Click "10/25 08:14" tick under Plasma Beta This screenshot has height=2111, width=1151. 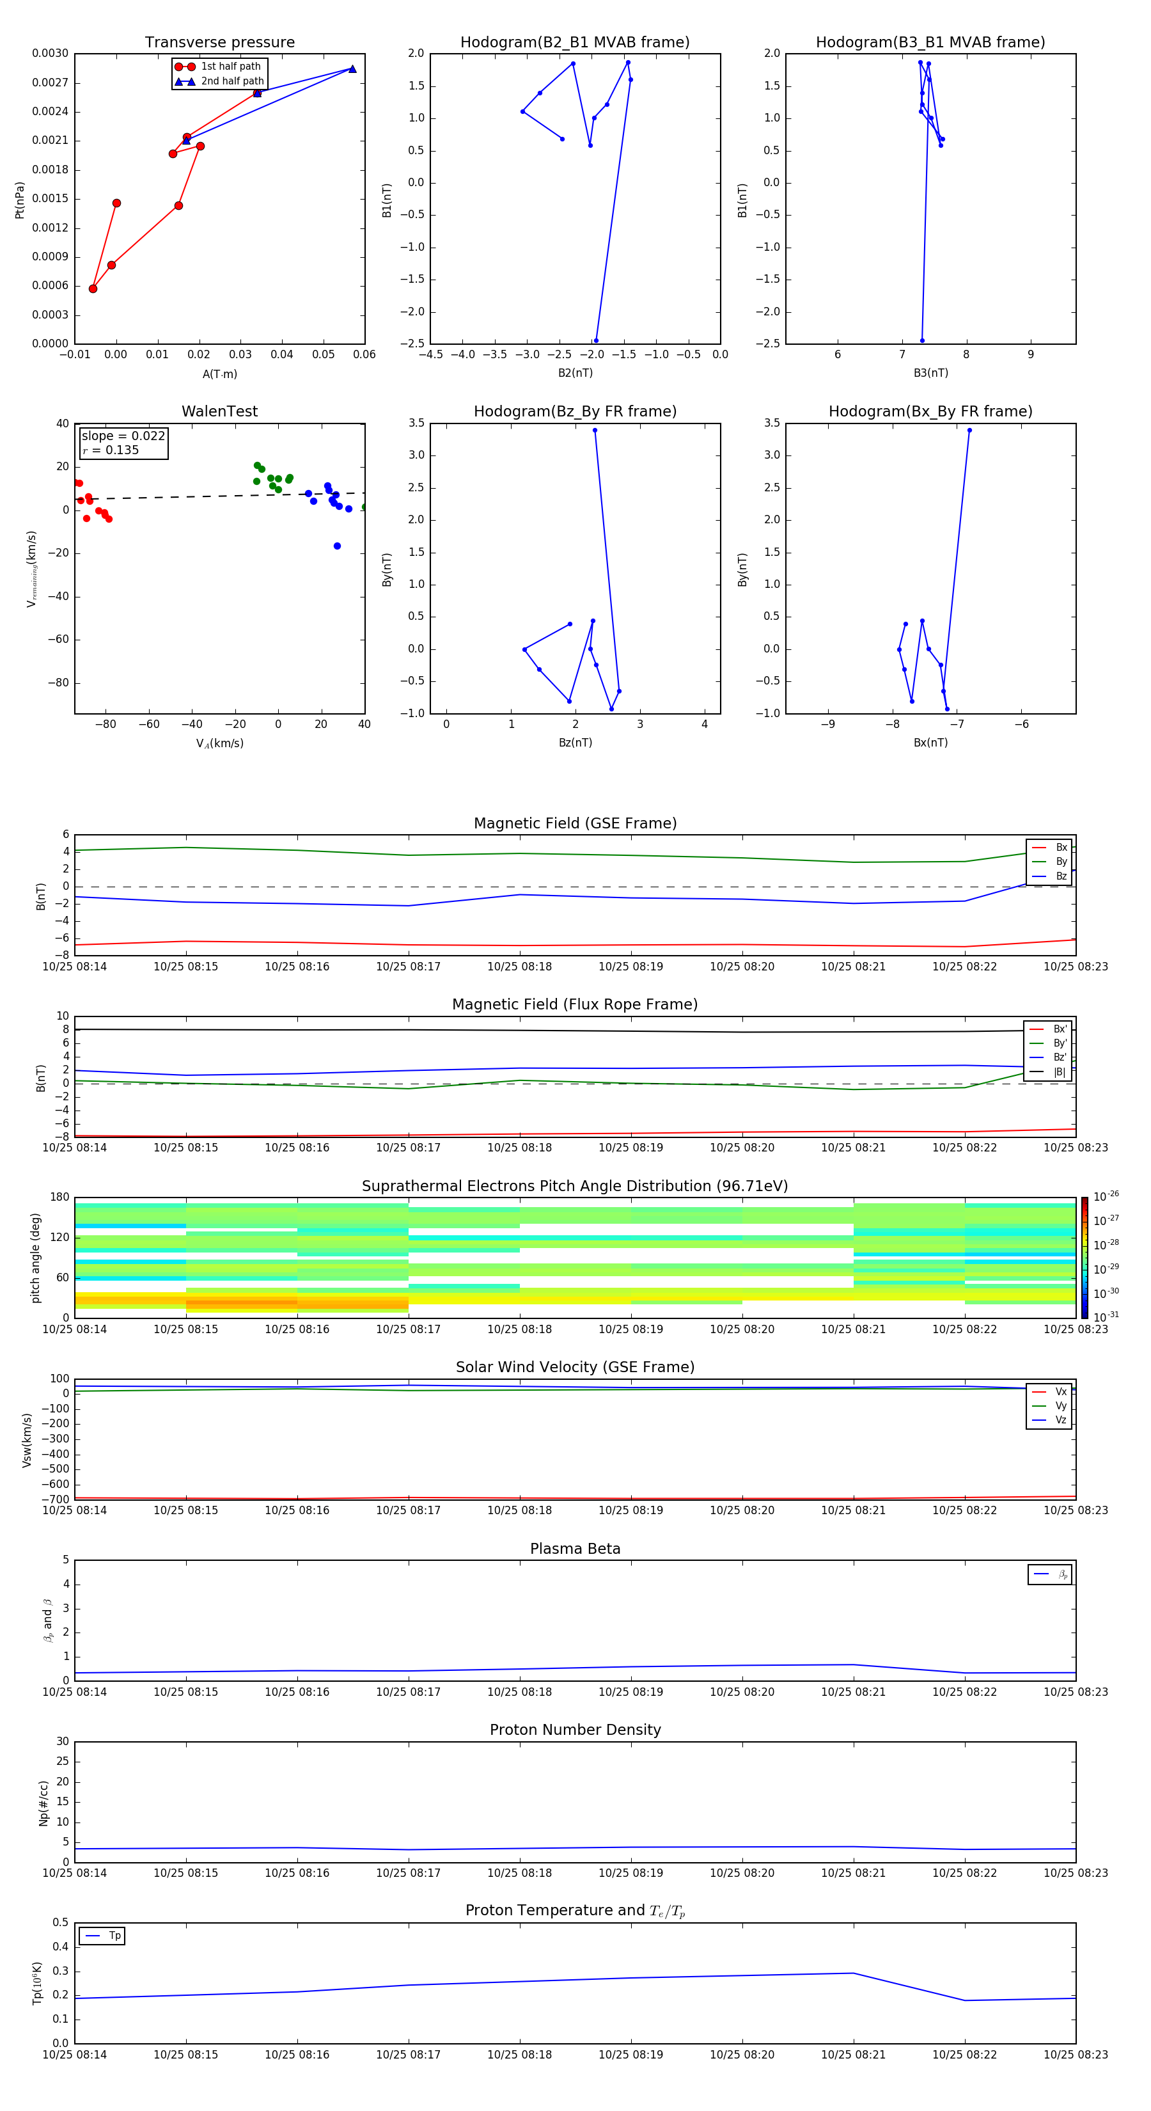[75, 1691]
